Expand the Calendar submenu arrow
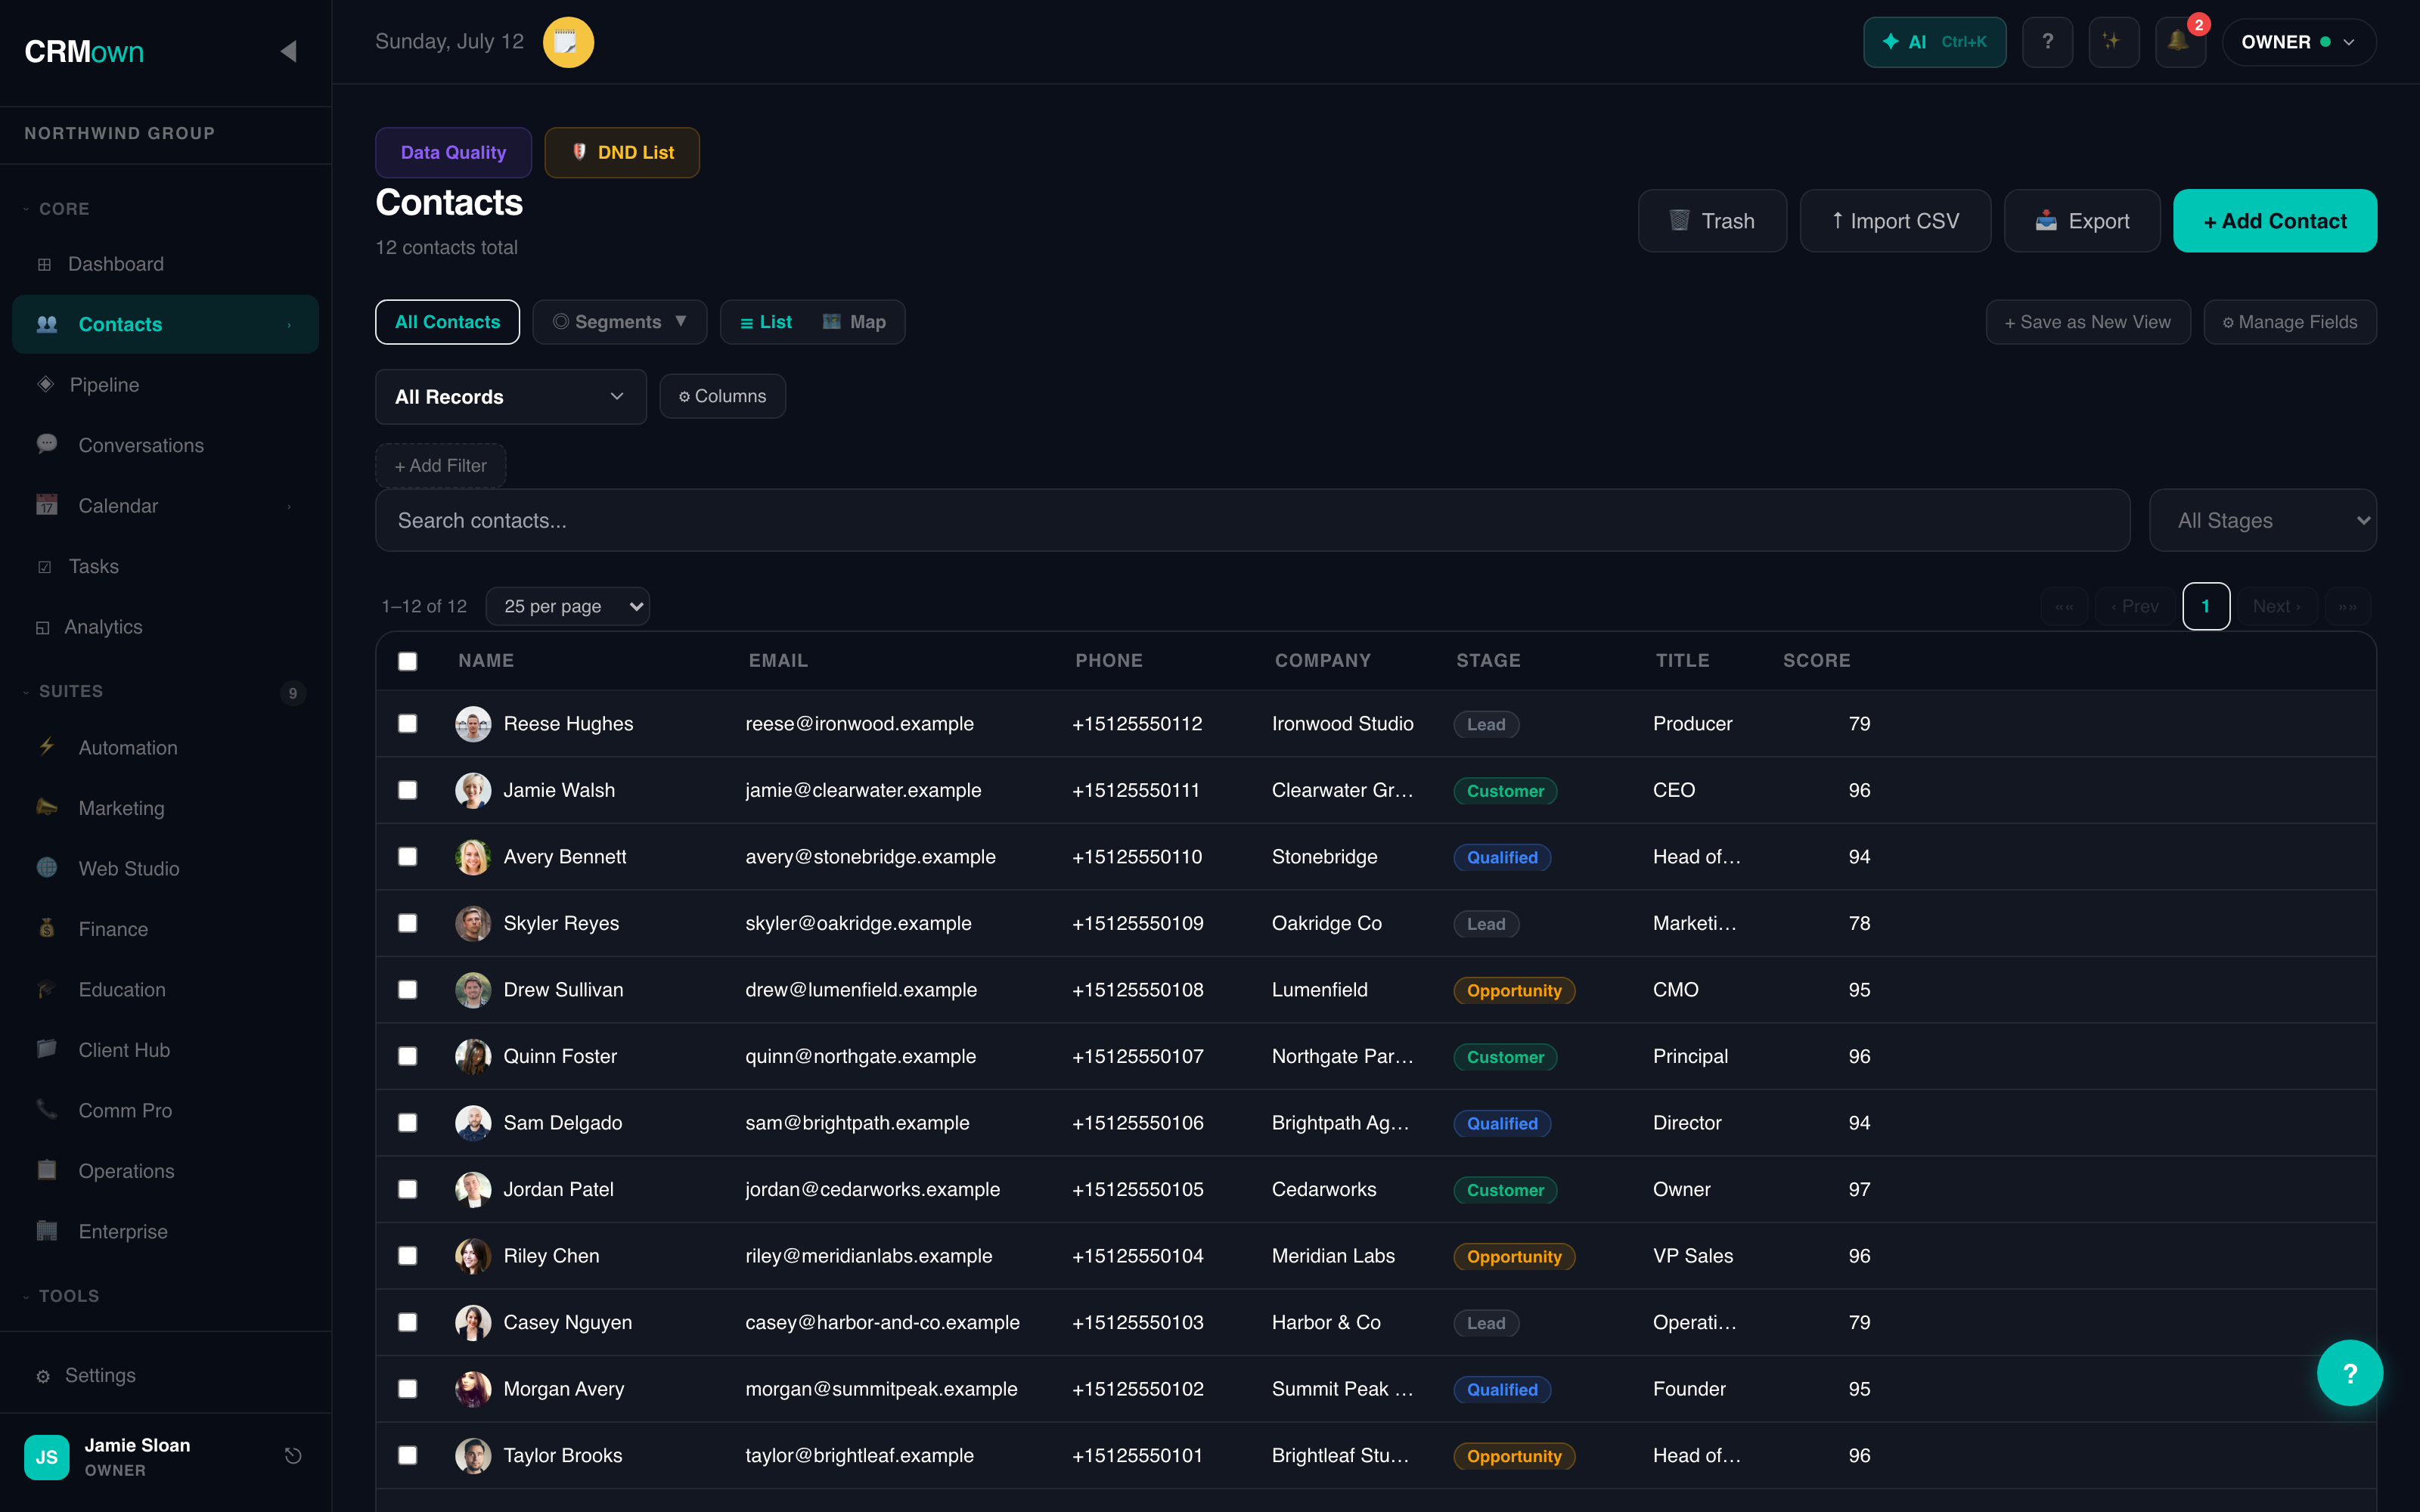This screenshot has height=1512, width=2420. 290,506
